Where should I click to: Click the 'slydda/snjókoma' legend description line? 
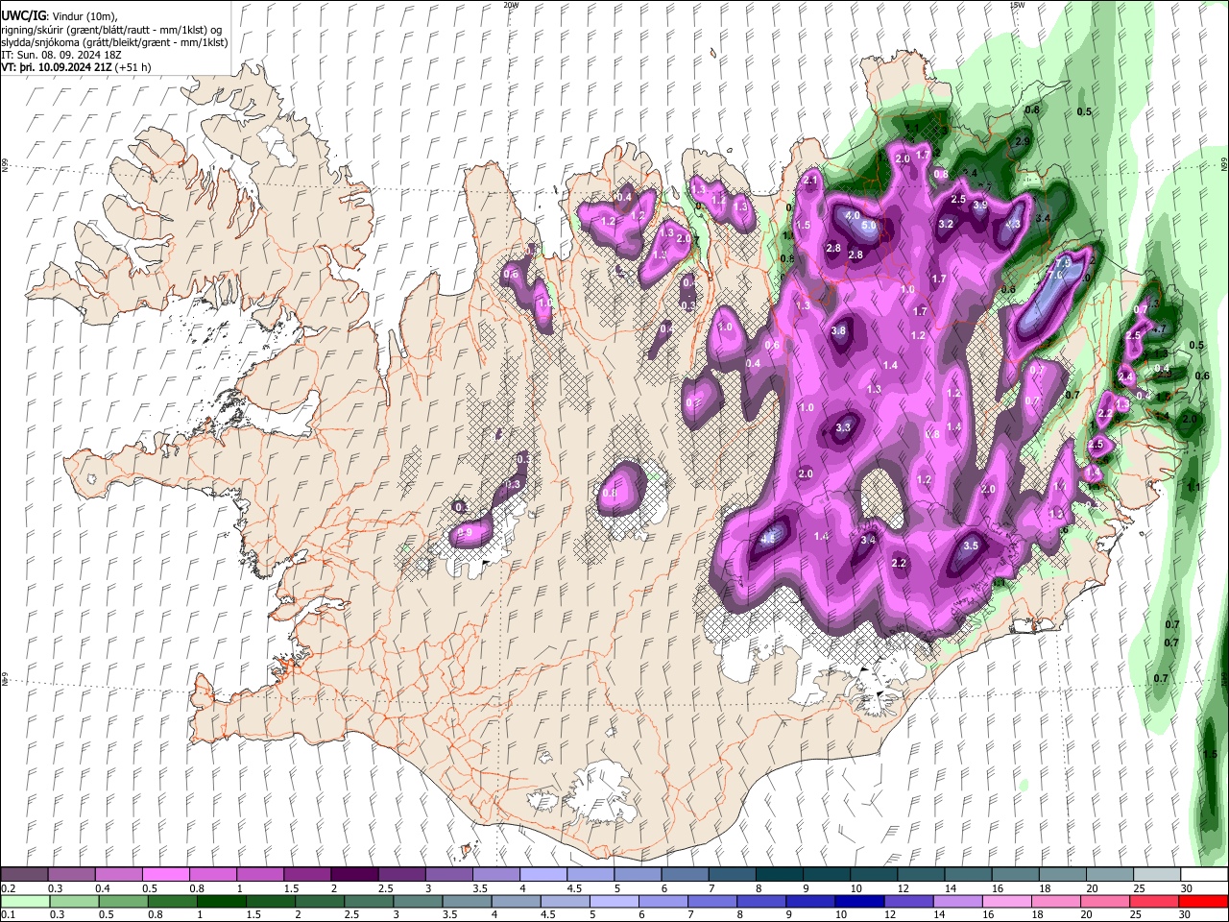[x=114, y=41]
